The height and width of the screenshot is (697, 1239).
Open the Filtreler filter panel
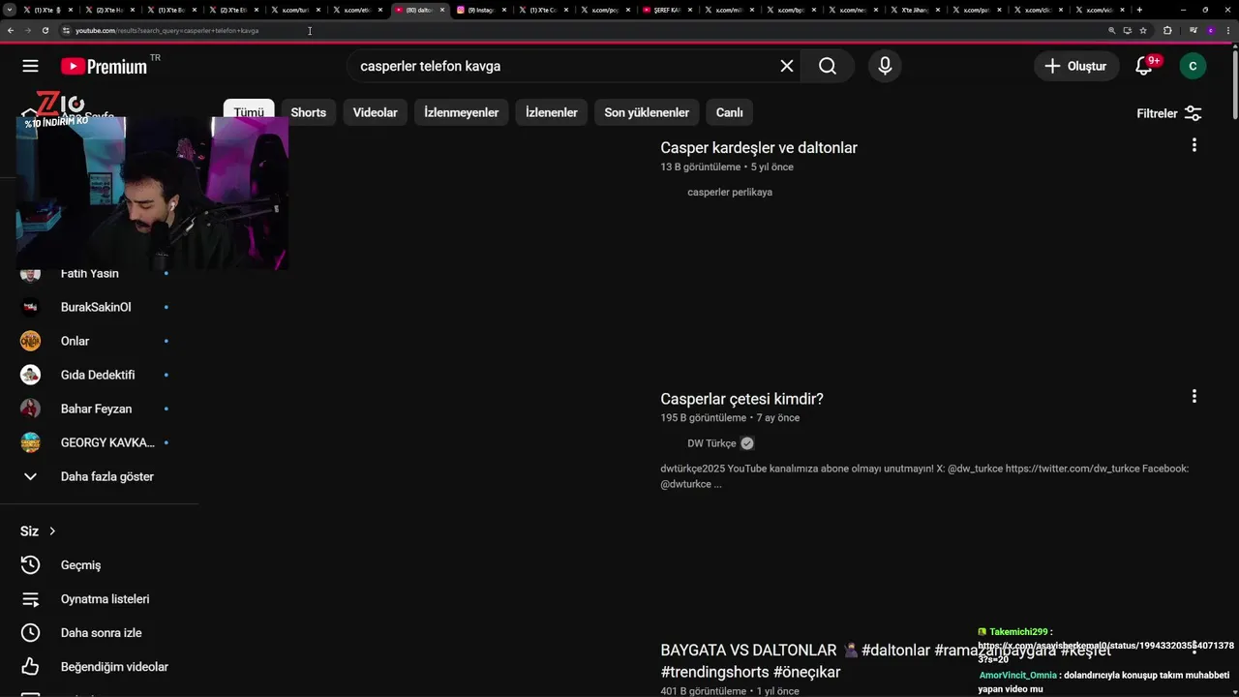click(x=1169, y=113)
